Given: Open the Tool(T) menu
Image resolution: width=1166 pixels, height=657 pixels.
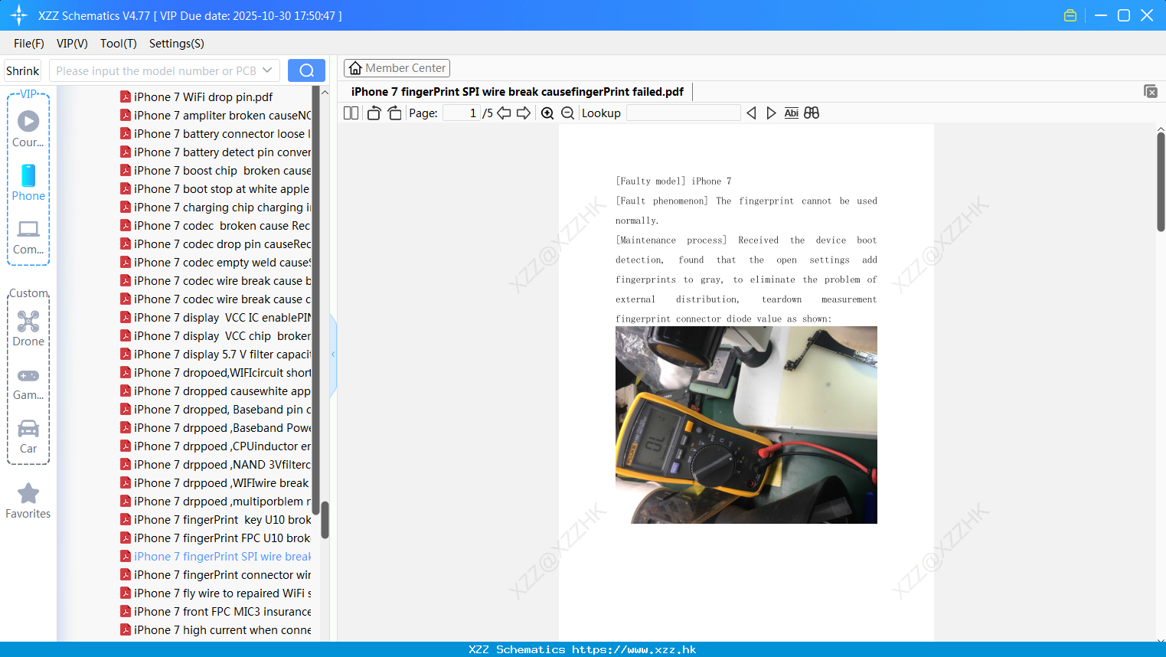Looking at the screenshot, I should click(x=119, y=44).
